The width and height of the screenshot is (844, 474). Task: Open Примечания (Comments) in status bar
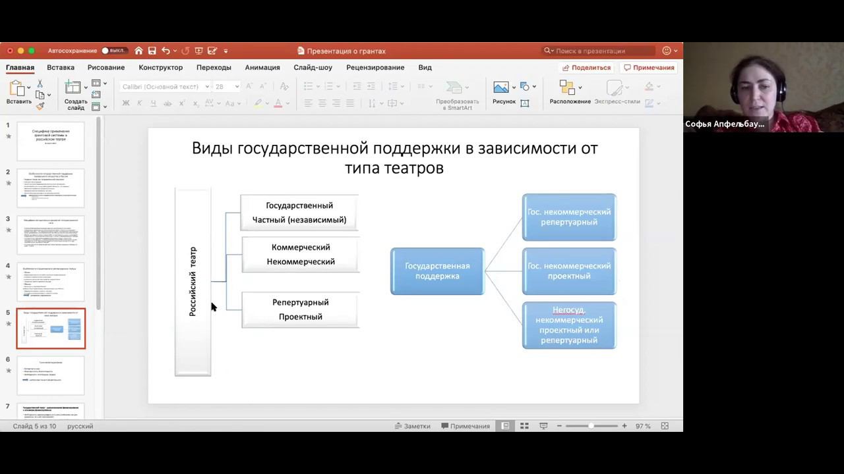(x=466, y=426)
